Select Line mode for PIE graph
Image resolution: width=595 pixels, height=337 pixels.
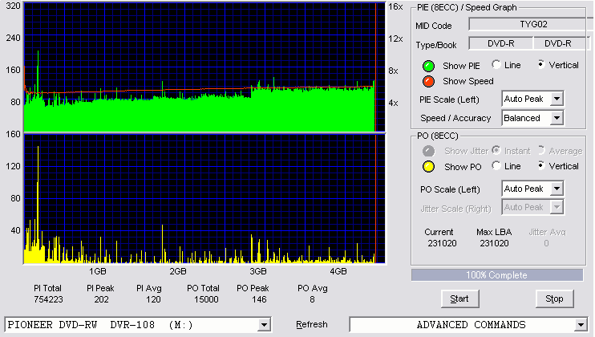[x=496, y=64]
